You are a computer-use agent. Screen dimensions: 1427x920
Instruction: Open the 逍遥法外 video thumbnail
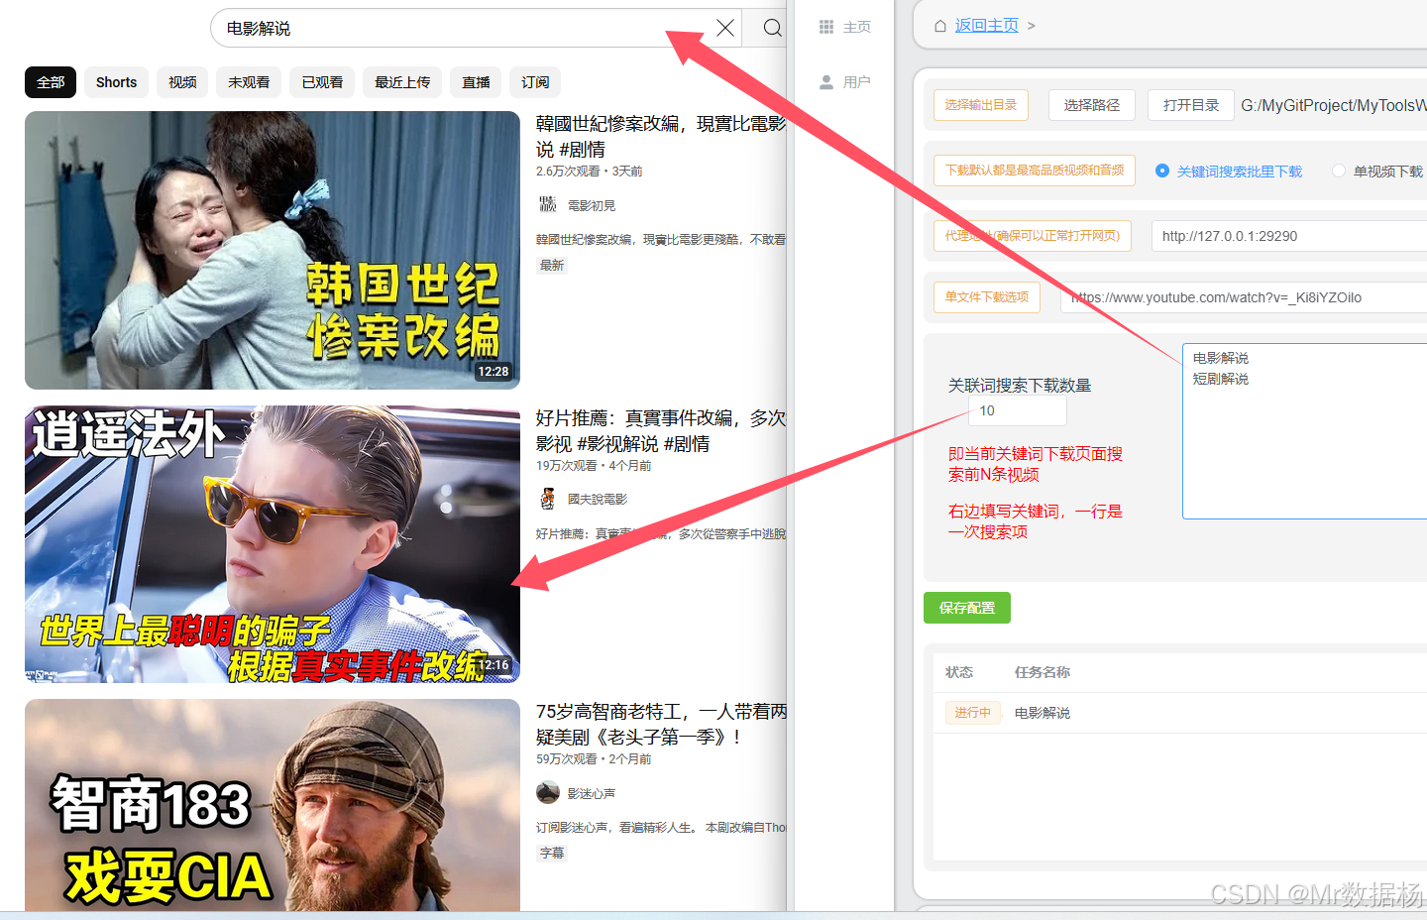pos(273,544)
